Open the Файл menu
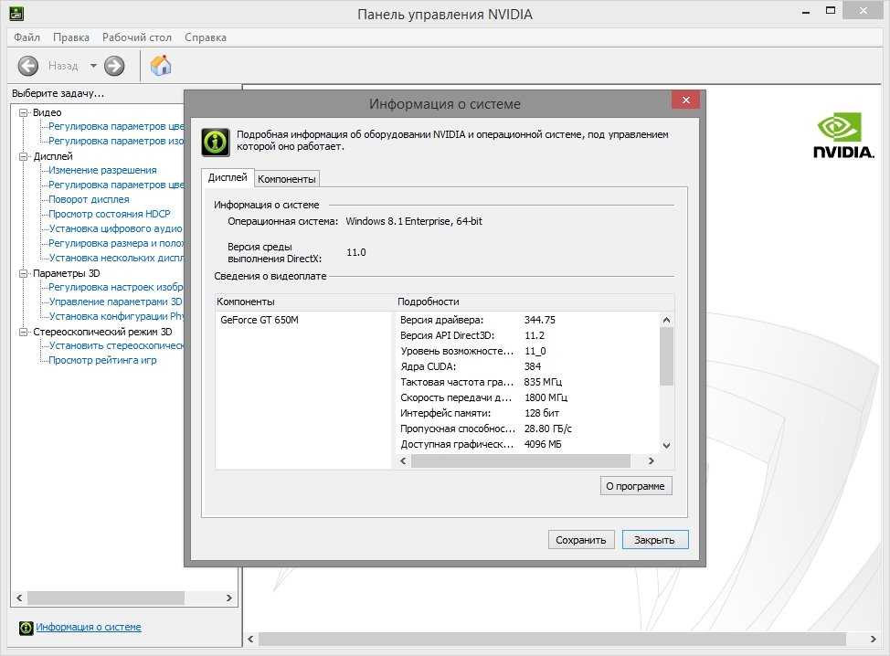Viewport: 890px width, 656px height. point(26,37)
